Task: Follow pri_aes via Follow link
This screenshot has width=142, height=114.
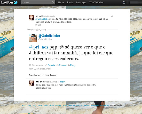Action: click(61, 82)
